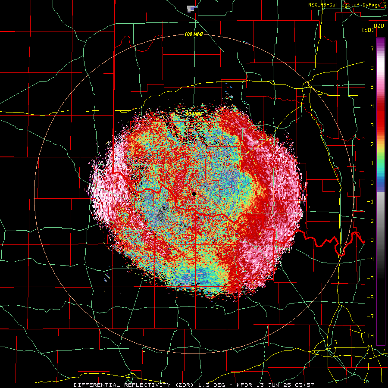
Task: Click the 6 value on color scale
Action: pyautogui.click(x=372, y=68)
